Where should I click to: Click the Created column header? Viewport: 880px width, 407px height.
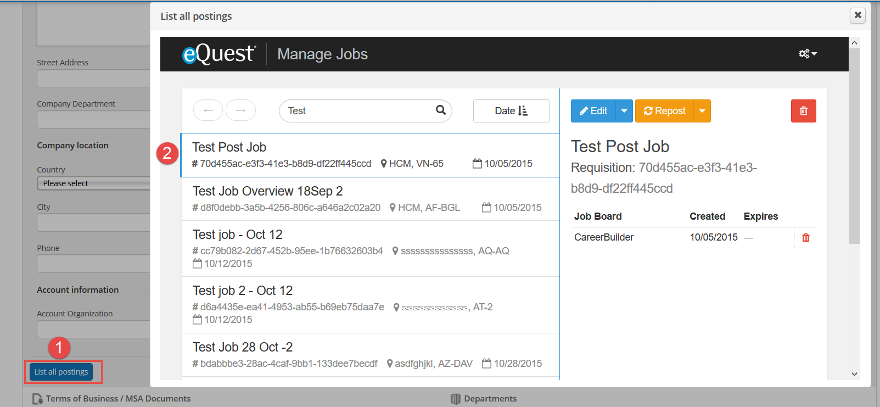pyautogui.click(x=707, y=216)
